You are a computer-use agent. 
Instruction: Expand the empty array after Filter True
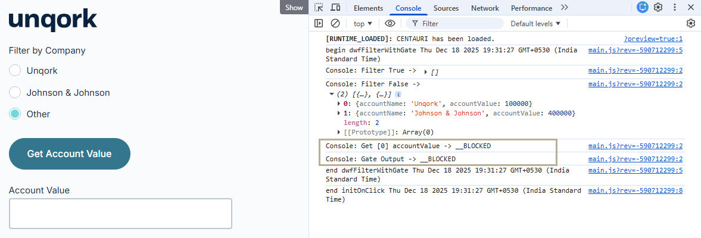[x=425, y=72]
